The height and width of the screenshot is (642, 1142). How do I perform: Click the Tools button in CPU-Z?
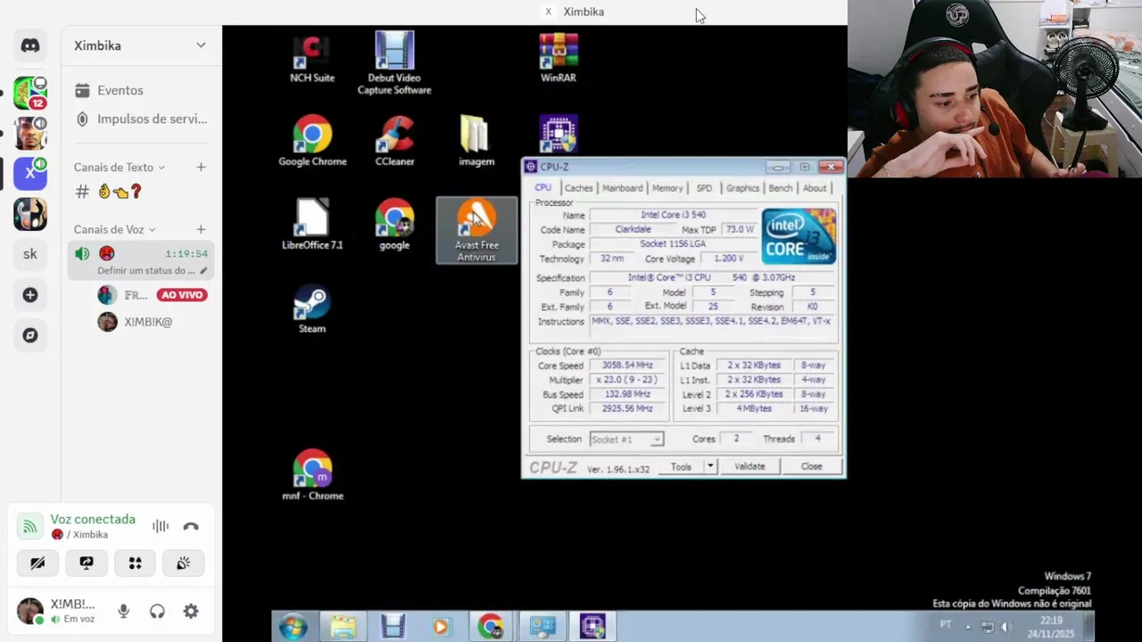(681, 466)
